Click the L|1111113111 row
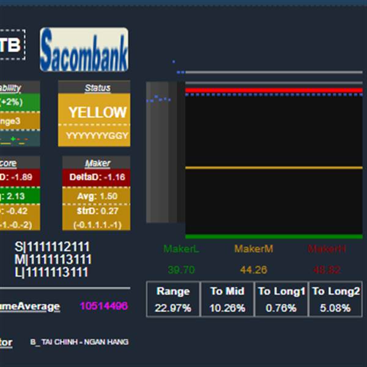Image resolution: width=367 pixels, height=367 pixels. point(51,272)
